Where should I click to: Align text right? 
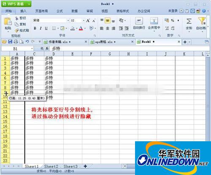113,29
